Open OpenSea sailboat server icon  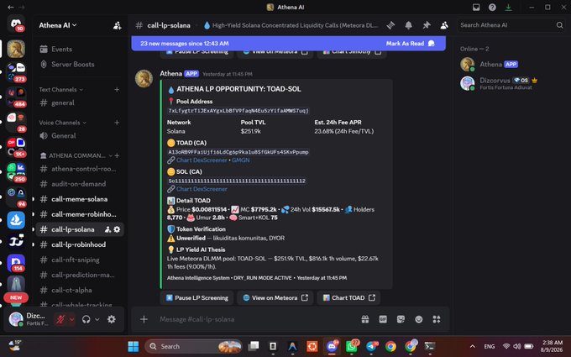(16, 220)
